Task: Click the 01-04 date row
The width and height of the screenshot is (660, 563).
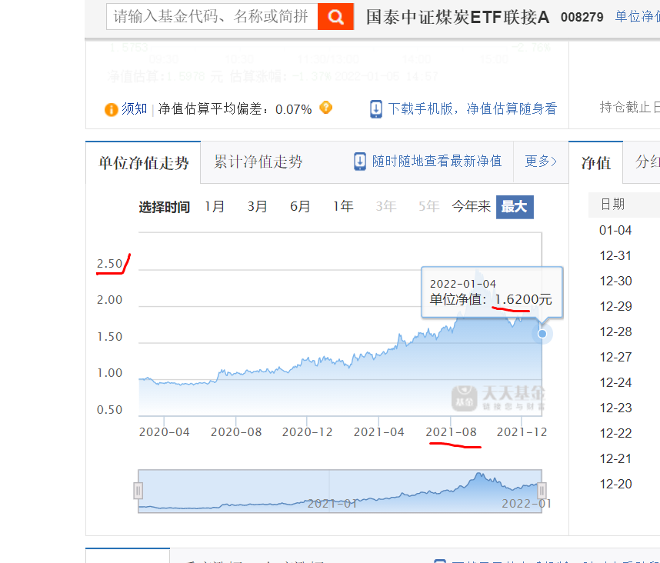Action: click(x=615, y=230)
